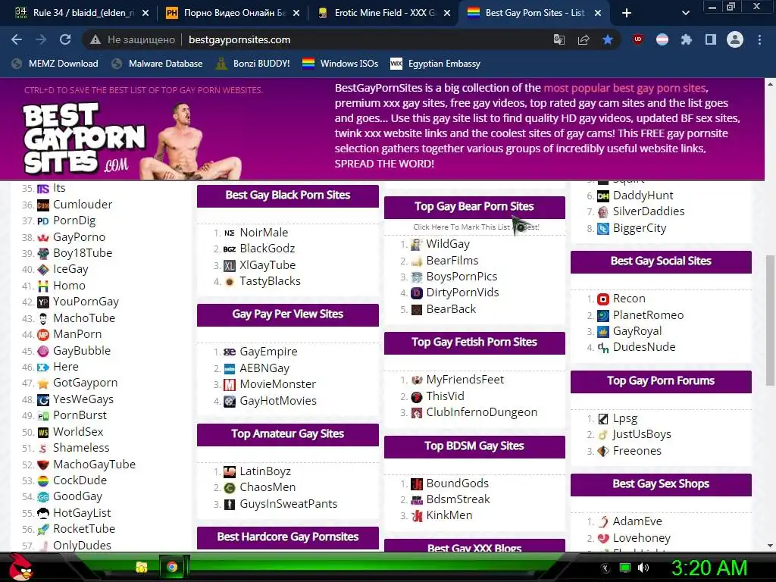Viewport: 776px width, 582px height.
Task: Open the Malware Database bookmark
Action: coord(158,64)
